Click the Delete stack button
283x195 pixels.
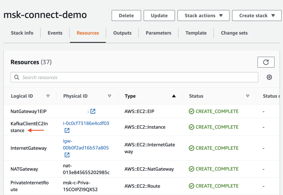[x=126, y=15]
